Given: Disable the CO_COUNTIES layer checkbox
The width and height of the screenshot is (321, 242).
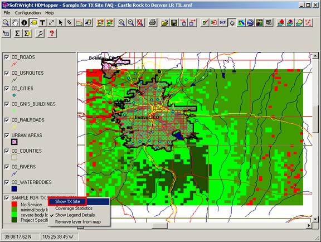Looking at the screenshot, I should tap(7, 151).
